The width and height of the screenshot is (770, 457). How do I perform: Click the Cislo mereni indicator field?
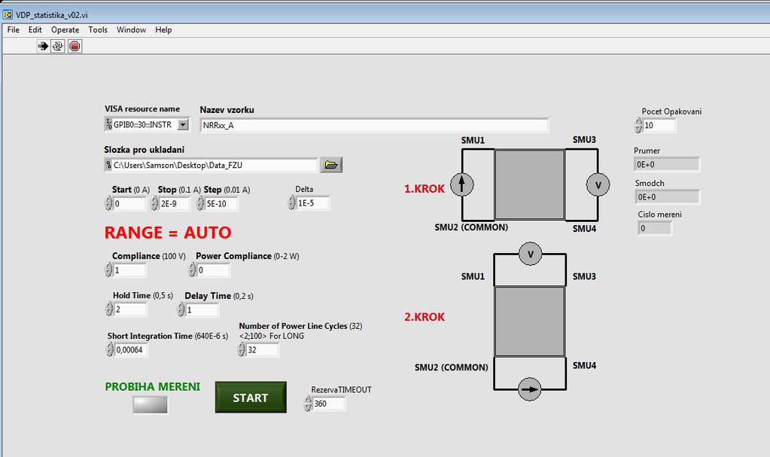coord(655,228)
